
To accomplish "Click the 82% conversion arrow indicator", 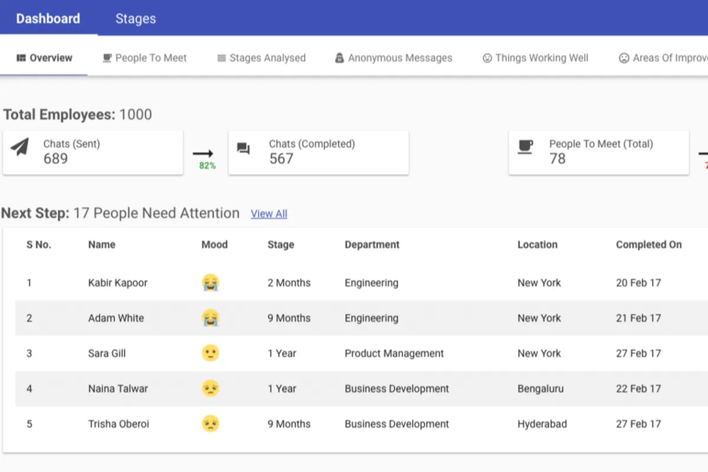I will tap(204, 158).
